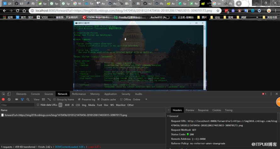The image size is (280, 149).
Task: Open Chrome main menu dots
Action: click(x=276, y=11)
